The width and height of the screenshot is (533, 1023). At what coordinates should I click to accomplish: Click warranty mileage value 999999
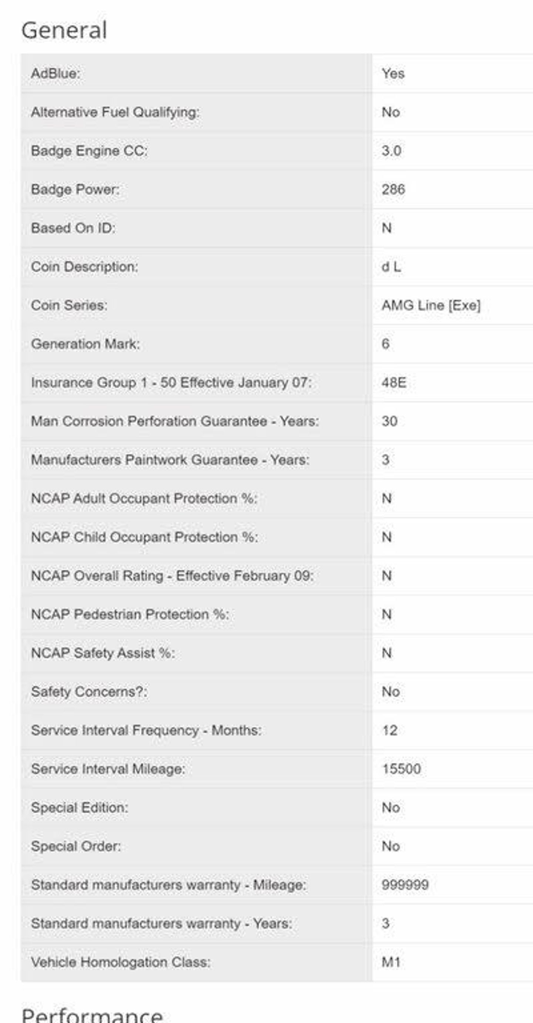pos(405,885)
